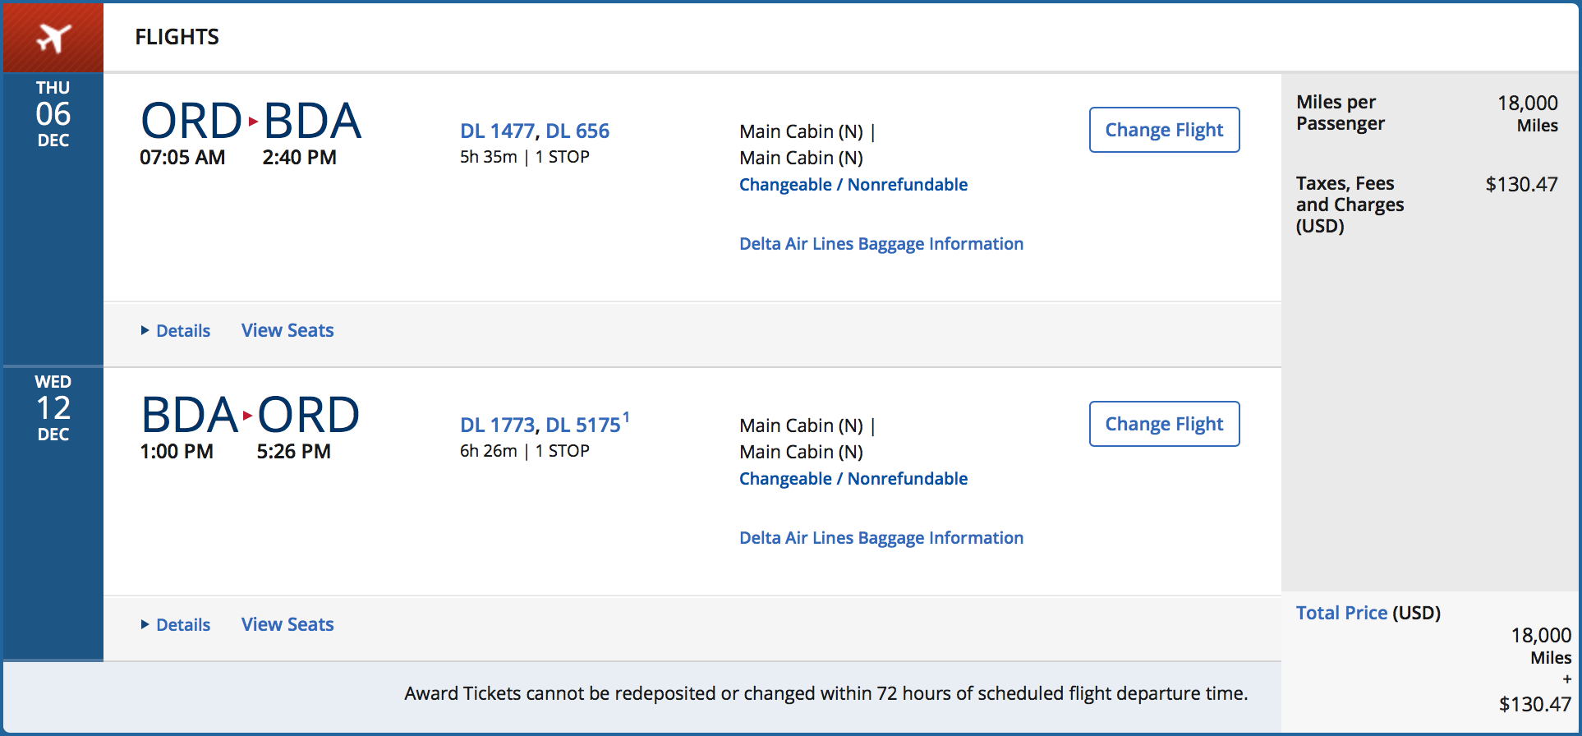This screenshot has width=1582, height=736.
Task: Click the airplane icon in Flights header
Action: (x=53, y=37)
